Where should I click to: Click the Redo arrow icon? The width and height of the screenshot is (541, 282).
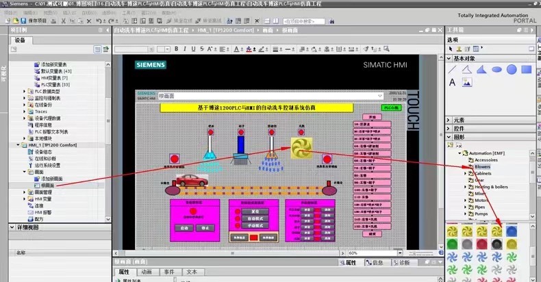tap(111, 21)
